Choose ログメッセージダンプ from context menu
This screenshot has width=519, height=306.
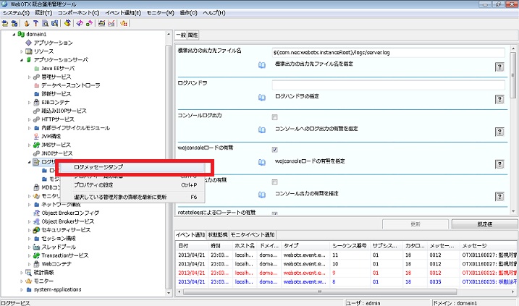point(132,167)
